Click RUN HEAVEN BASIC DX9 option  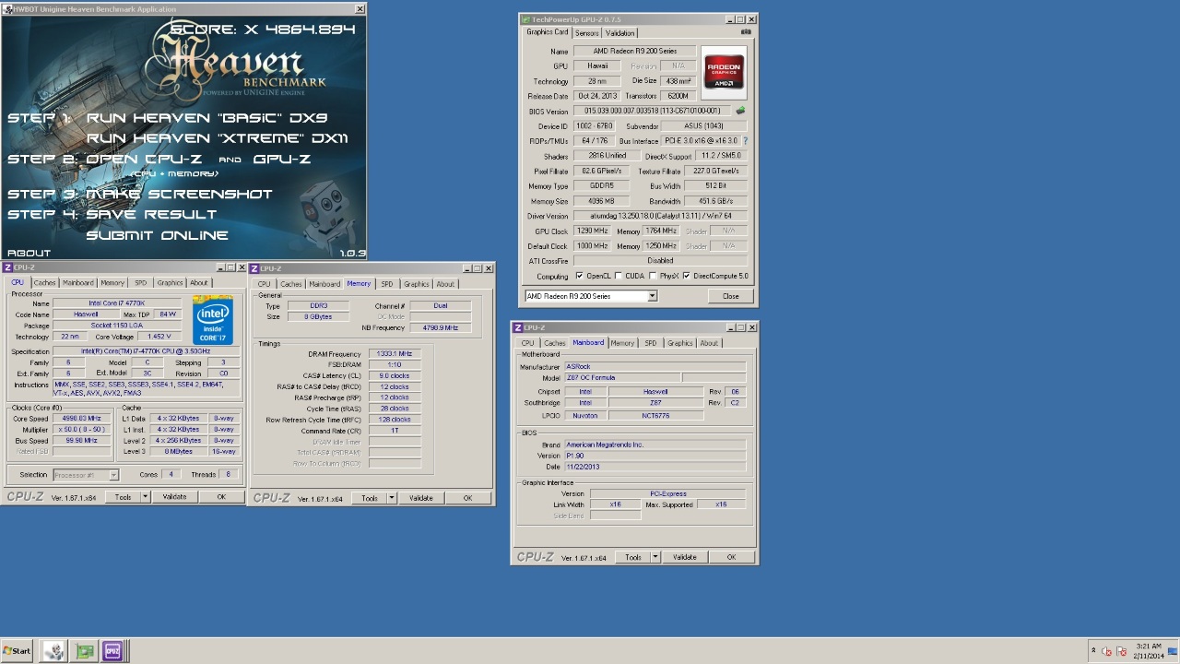[x=206, y=118]
